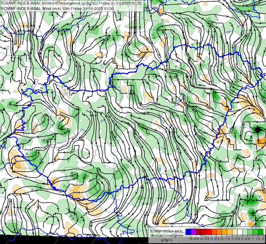266x244 pixels.
Task: Click the 2 tick value at legend end
Action: pyautogui.click(x=263, y=239)
